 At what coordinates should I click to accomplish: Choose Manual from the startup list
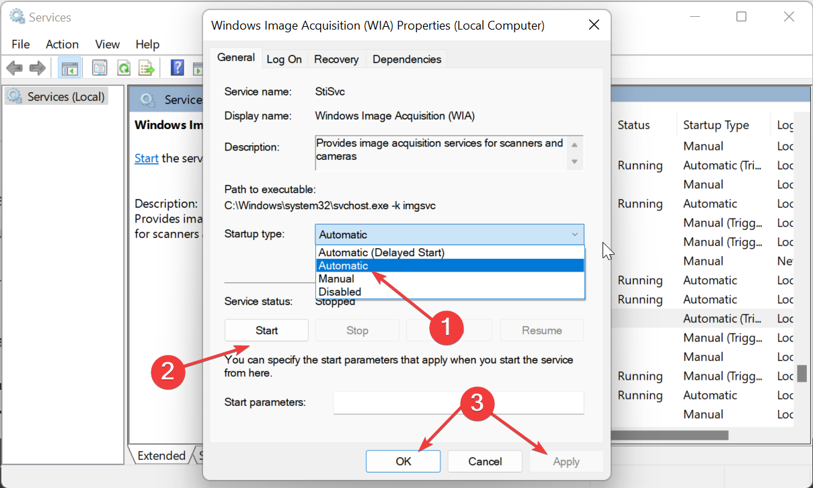(x=336, y=278)
